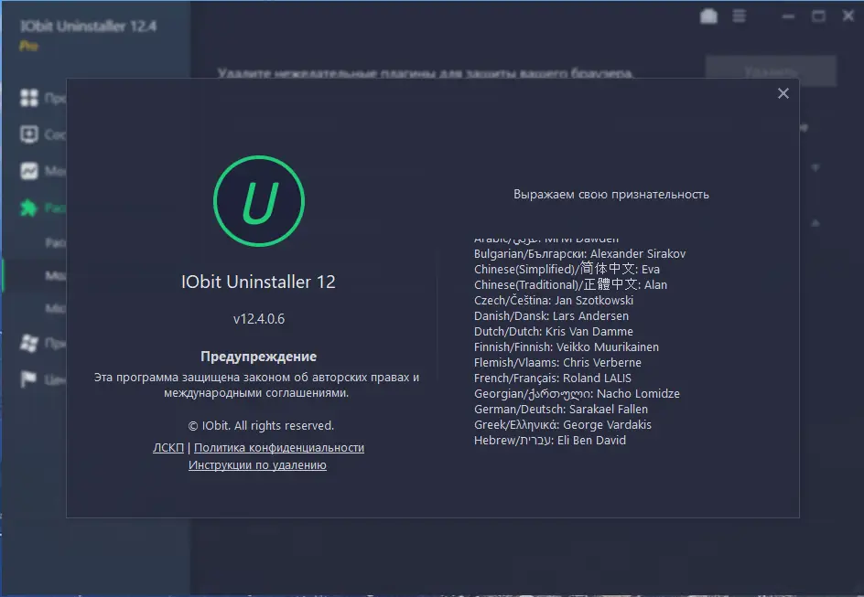Image resolution: width=864 pixels, height=597 pixels.
Task: Select Chinese(Simplified) Eva line
Action: coord(567,269)
